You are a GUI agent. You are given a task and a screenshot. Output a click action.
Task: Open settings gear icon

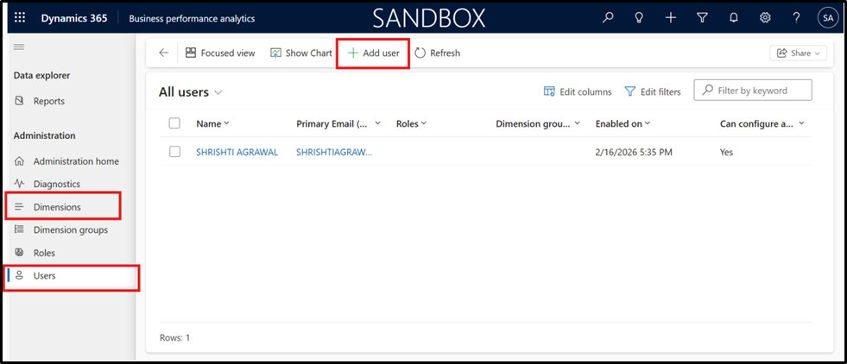click(765, 18)
